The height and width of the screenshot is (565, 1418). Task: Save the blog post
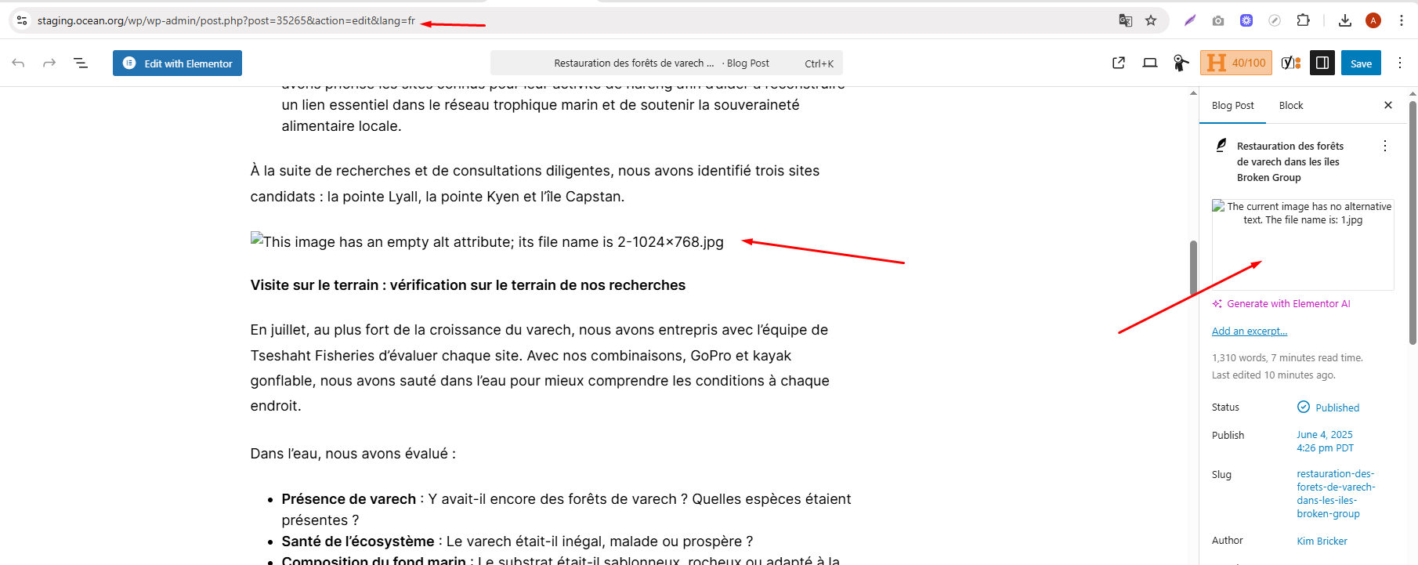[x=1361, y=63]
